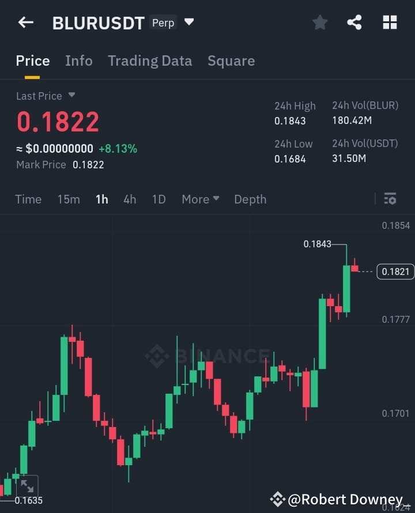This screenshot has height=513, width=415.
Task: Expand the More timeframe options
Action: (199, 199)
